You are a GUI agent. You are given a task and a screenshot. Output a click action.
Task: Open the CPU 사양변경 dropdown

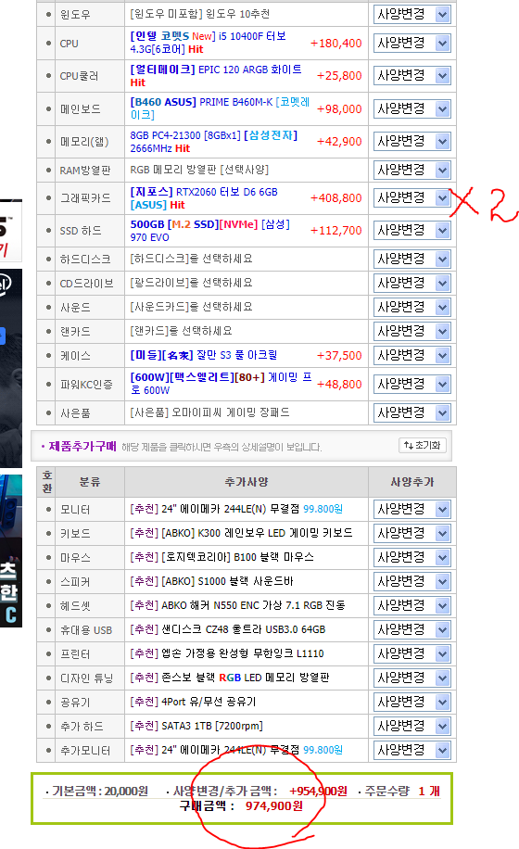click(411, 43)
